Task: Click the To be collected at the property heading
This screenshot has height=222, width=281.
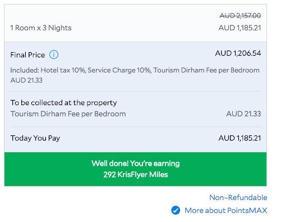Action: 63,103
